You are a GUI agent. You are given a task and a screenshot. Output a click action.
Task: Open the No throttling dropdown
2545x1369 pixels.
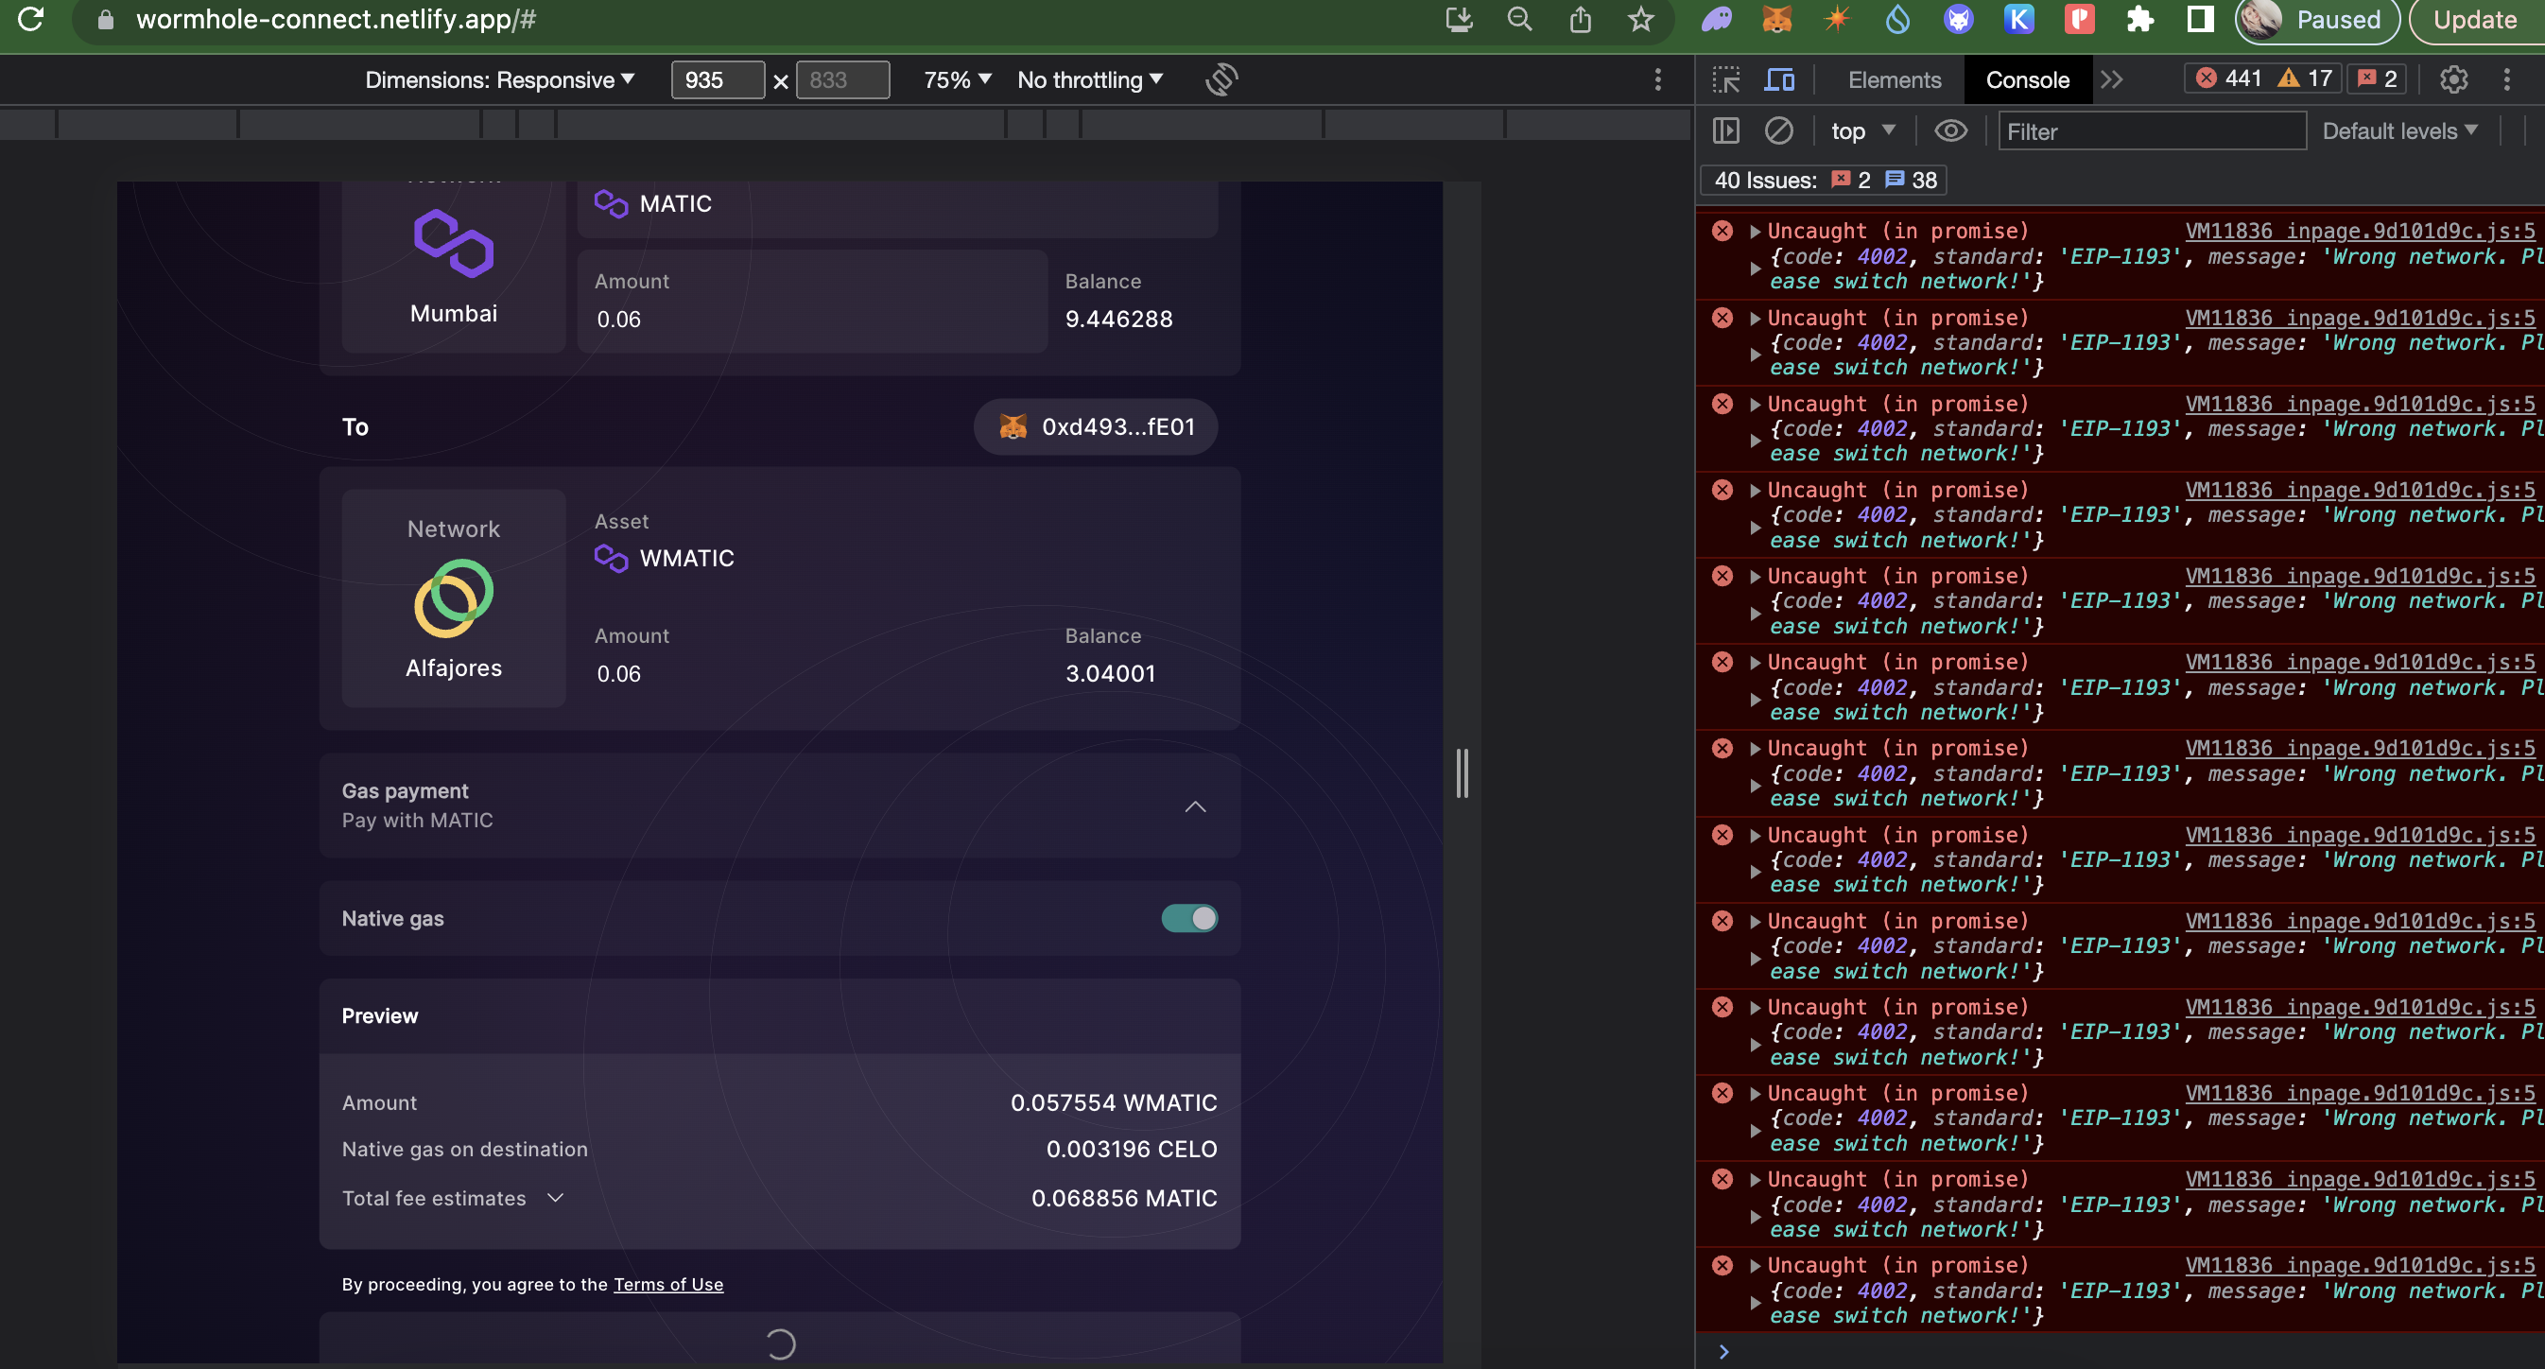[x=1088, y=80]
